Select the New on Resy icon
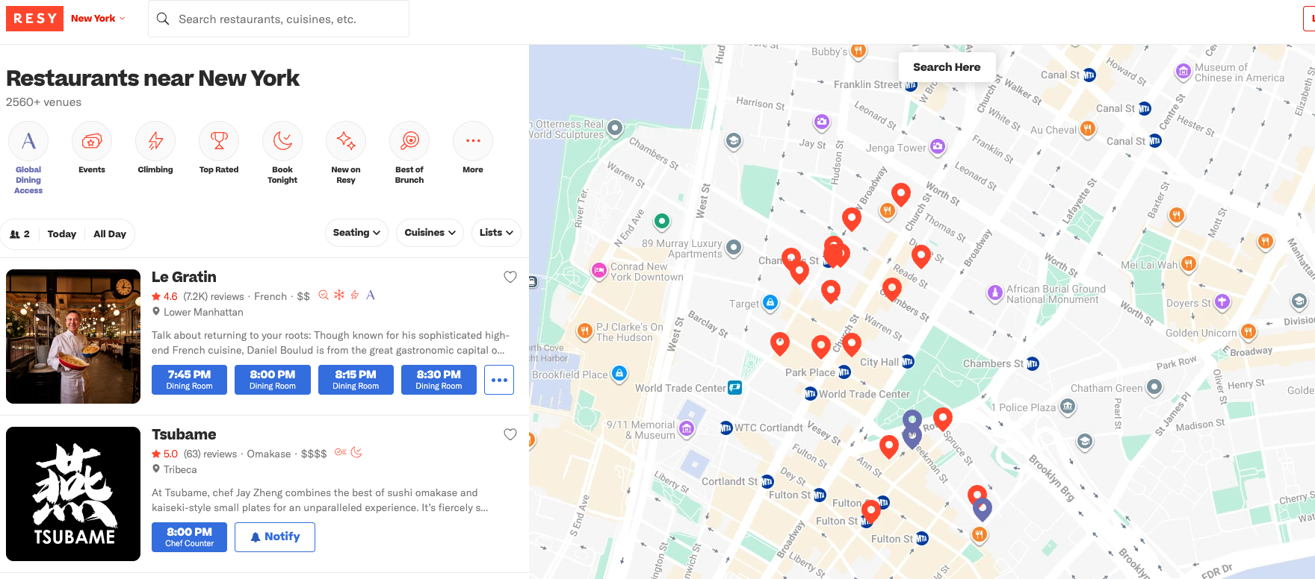Screen dimensions: 1315x579 point(346,141)
